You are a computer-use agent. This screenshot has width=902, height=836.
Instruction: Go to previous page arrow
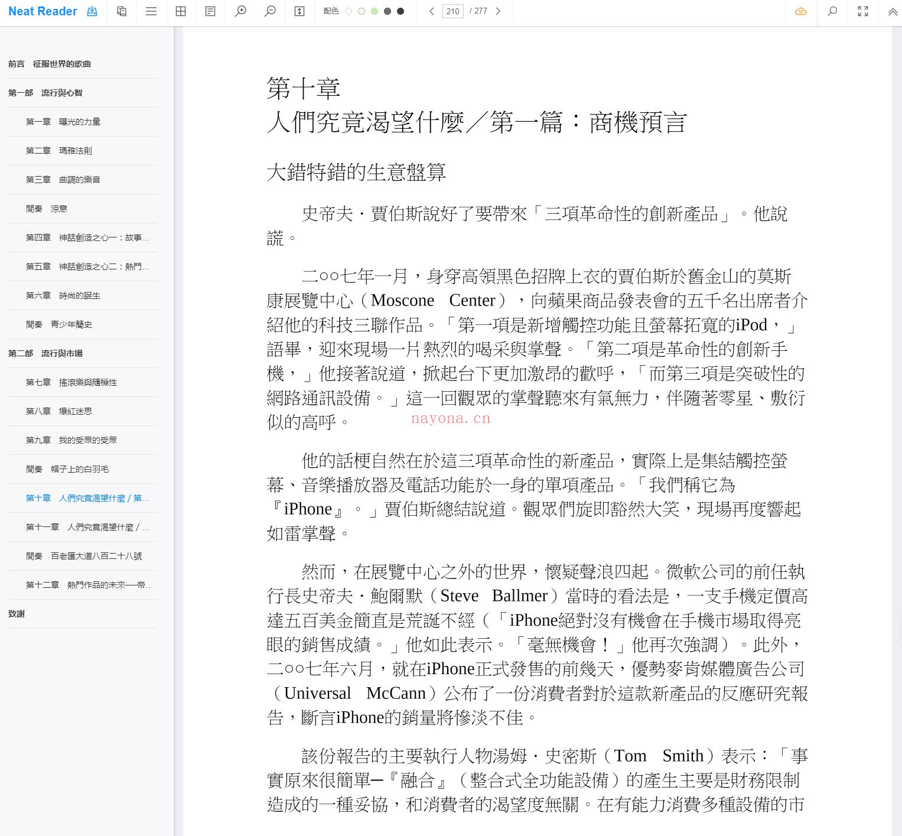[432, 11]
